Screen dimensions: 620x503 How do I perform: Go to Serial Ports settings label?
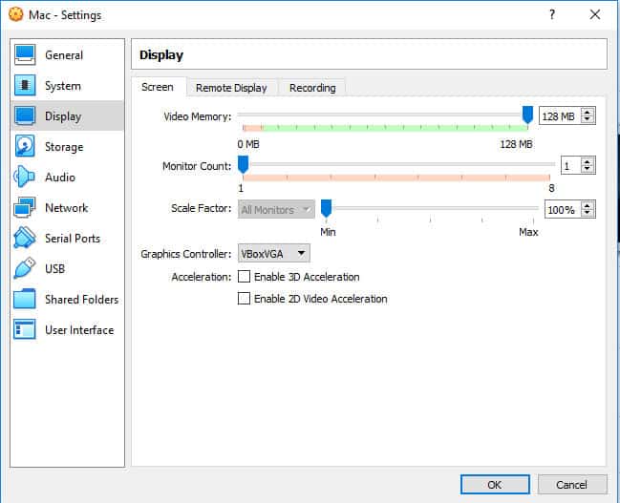pyautogui.click(x=73, y=239)
